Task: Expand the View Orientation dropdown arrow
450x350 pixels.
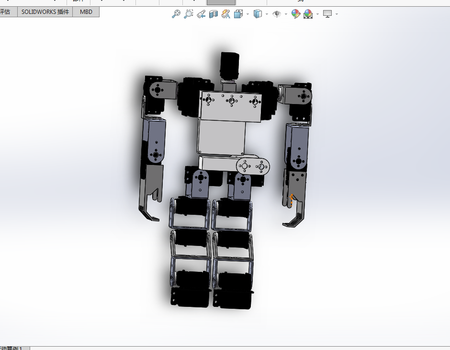Action: [247, 14]
